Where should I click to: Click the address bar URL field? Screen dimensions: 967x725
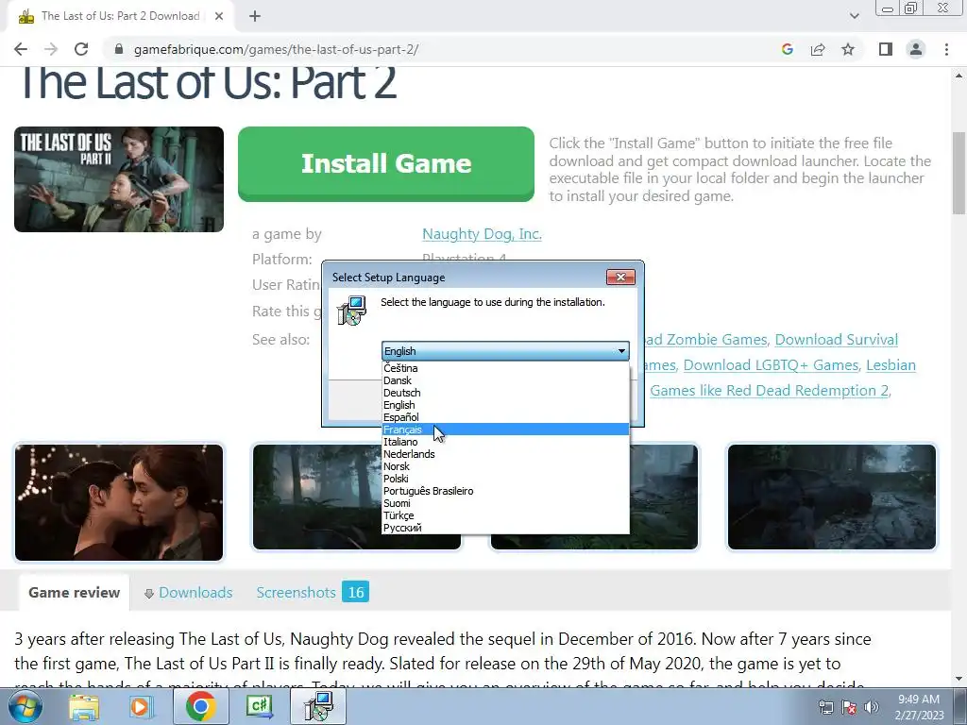click(444, 49)
